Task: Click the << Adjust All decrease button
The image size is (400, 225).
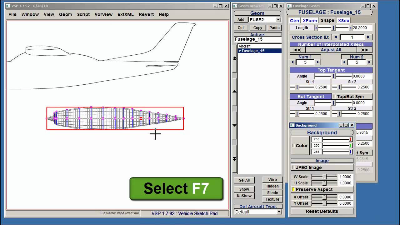Action: [x=297, y=50]
